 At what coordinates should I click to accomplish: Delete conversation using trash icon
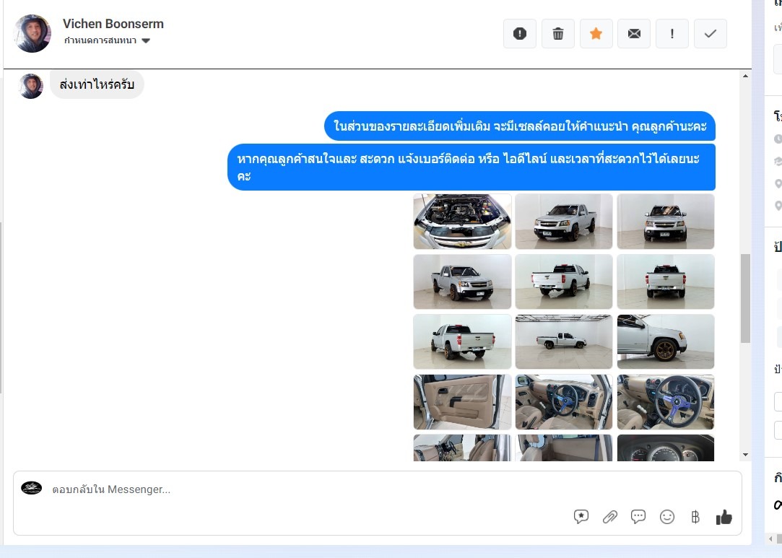[558, 33]
